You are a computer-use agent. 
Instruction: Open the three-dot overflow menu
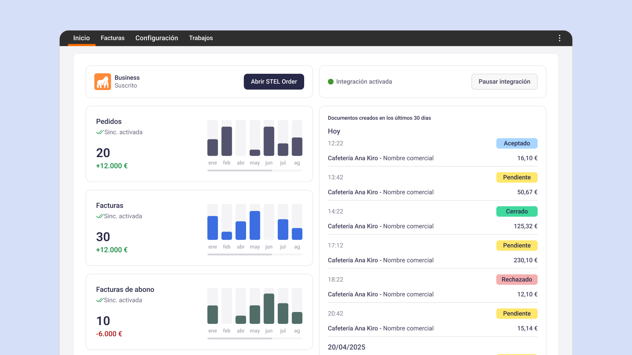pyautogui.click(x=559, y=38)
